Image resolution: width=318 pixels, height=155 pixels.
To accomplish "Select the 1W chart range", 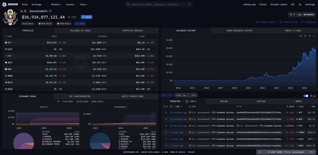I will [x=301, y=36].
